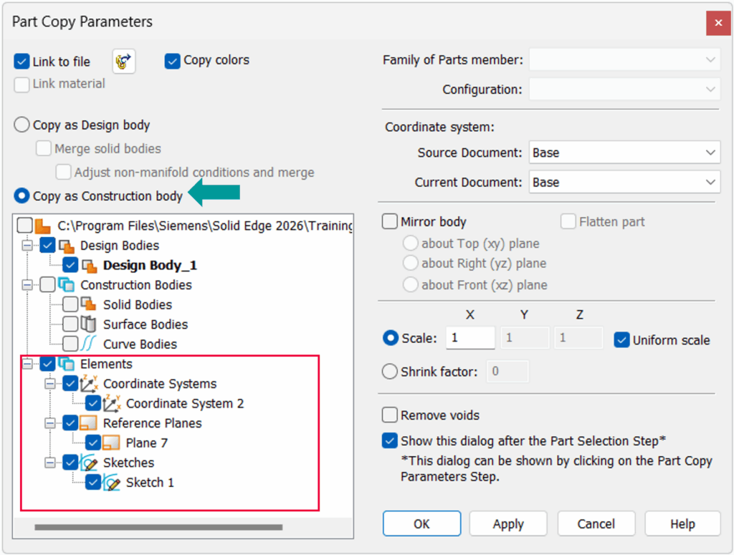The image size is (734, 555).
Task: Uncheck the Copy colors checkbox
Action: [172, 61]
